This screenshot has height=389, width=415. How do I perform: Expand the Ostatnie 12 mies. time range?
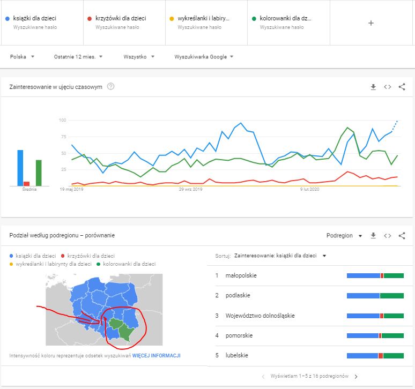[78, 56]
